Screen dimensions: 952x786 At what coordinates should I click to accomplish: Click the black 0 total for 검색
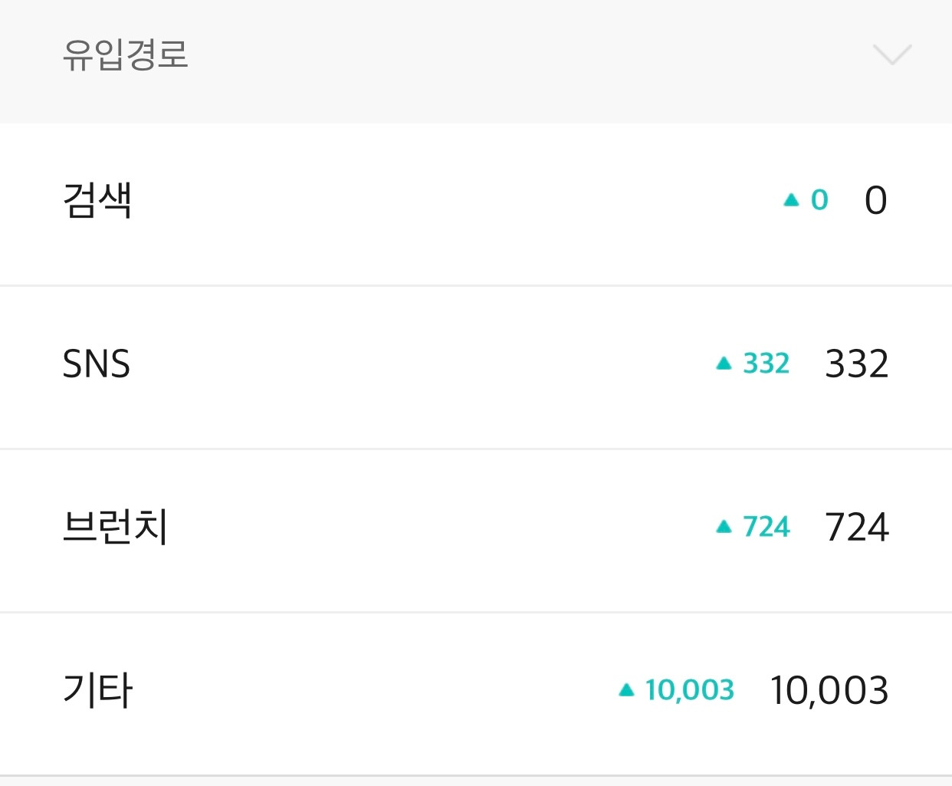(875, 201)
